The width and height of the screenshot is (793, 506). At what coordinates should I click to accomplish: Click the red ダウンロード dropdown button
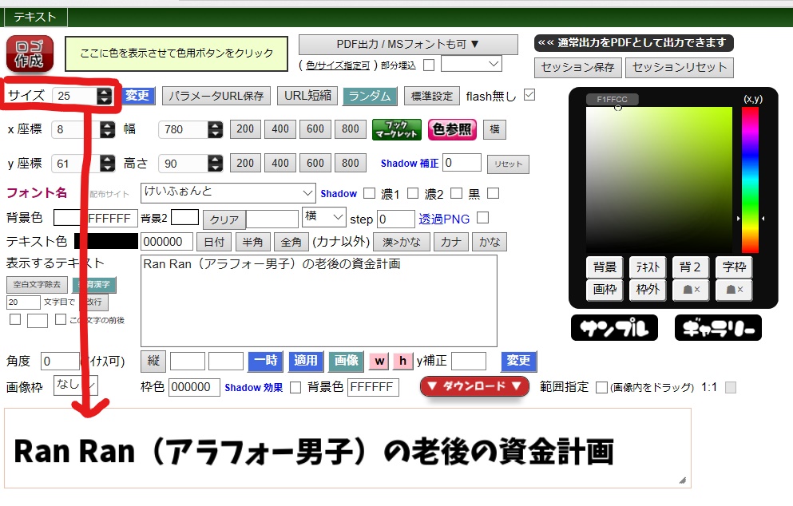click(x=474, y=387)
